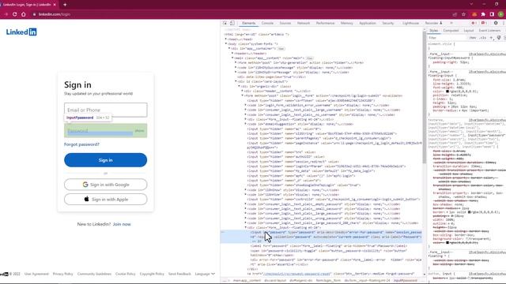The width and height of the screenshot is (506, 284).
Task: Toggle the device toolbar icon in DevTools
Action: point(232,23)
